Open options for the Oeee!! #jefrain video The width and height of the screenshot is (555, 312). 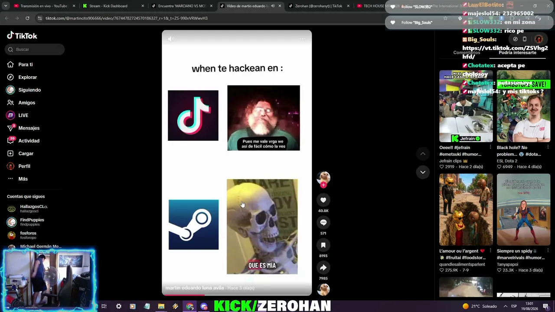click(490, 147)
